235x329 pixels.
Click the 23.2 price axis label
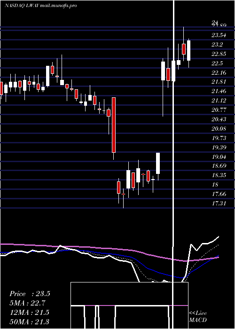217,45
